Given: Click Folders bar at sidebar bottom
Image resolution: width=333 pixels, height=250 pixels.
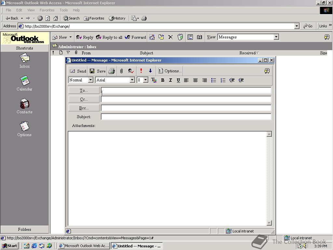Looking at the screenshot, I should point(25,229).
